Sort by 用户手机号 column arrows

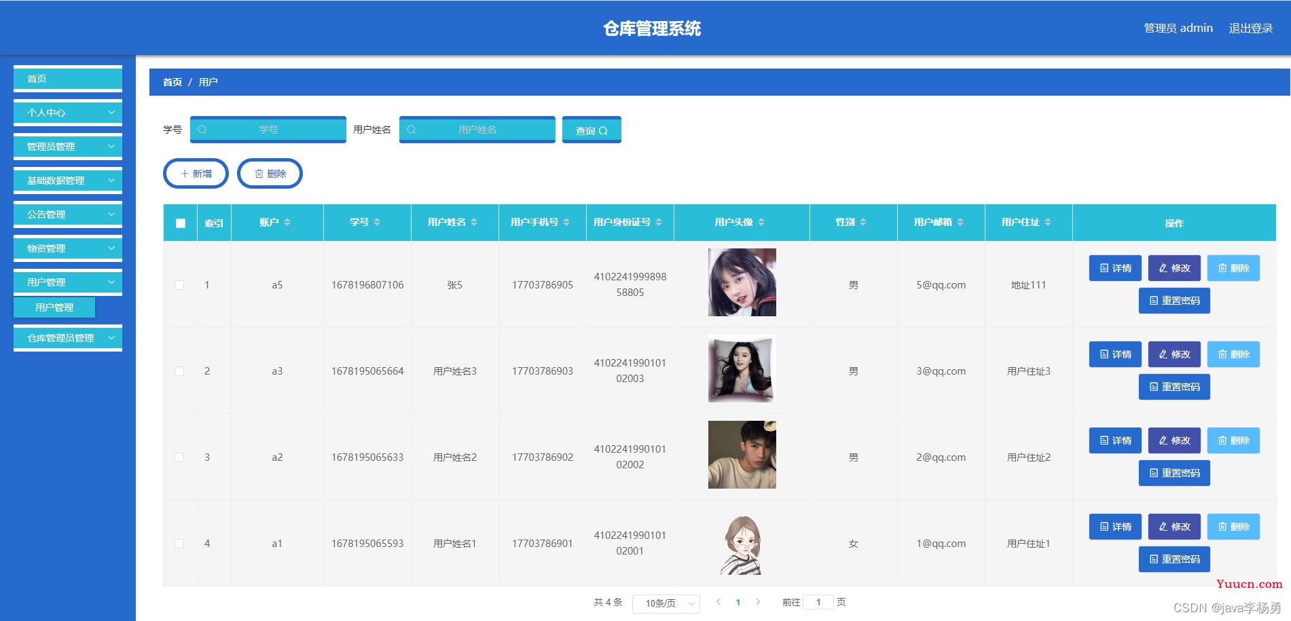pos(566,222)
